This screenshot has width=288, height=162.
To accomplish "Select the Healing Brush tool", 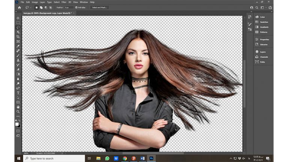I will [x=18, y=51].
